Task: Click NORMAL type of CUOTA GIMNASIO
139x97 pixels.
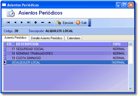Action: pos(120,58)
